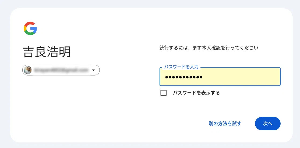The height and width of the screenshot is (148, 300).
Task: Click the blue 次へ button
Action: pyautogui.click(x=268, y=124)
